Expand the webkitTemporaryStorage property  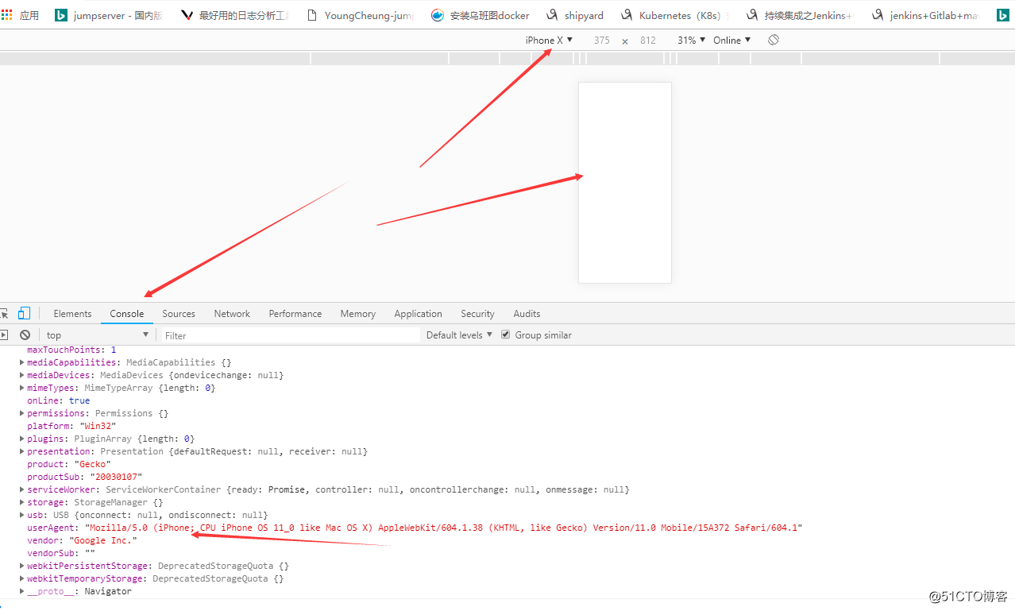(x=21, y=578)
